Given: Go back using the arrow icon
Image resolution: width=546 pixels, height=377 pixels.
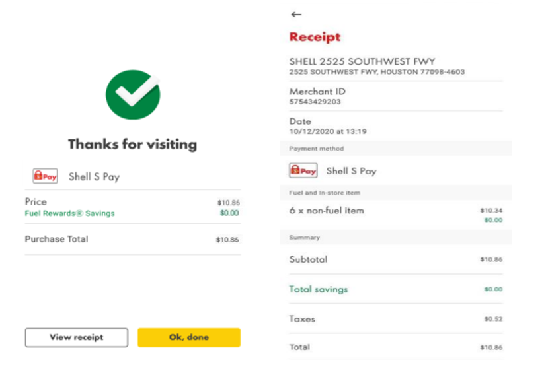Looking at the screenshot, I should [296, 15].
